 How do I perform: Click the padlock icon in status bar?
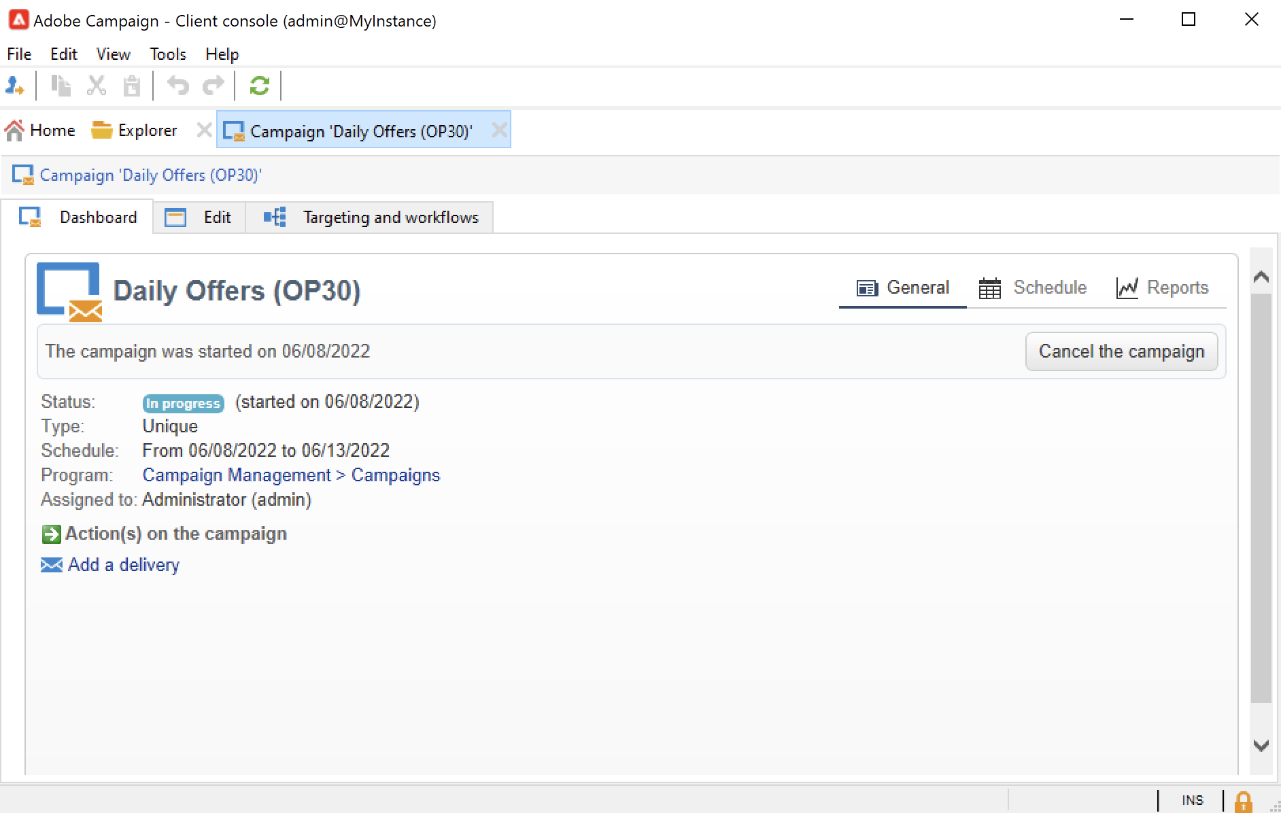(1244, 801)
